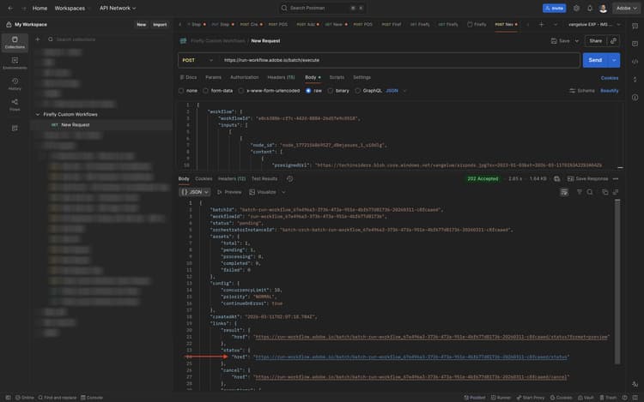Open the status href link in response
This screenshot has width=644, height=402.
[x=410, y=357]
